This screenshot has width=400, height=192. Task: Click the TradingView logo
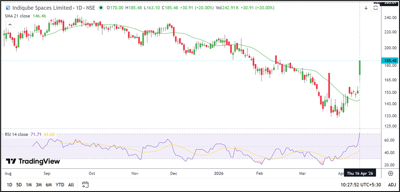tap(33, 161)
